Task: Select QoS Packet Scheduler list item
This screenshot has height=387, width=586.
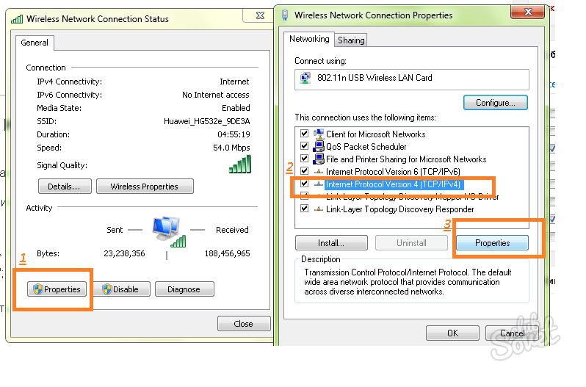Action: pyautogui.click(x=366, y=146)
